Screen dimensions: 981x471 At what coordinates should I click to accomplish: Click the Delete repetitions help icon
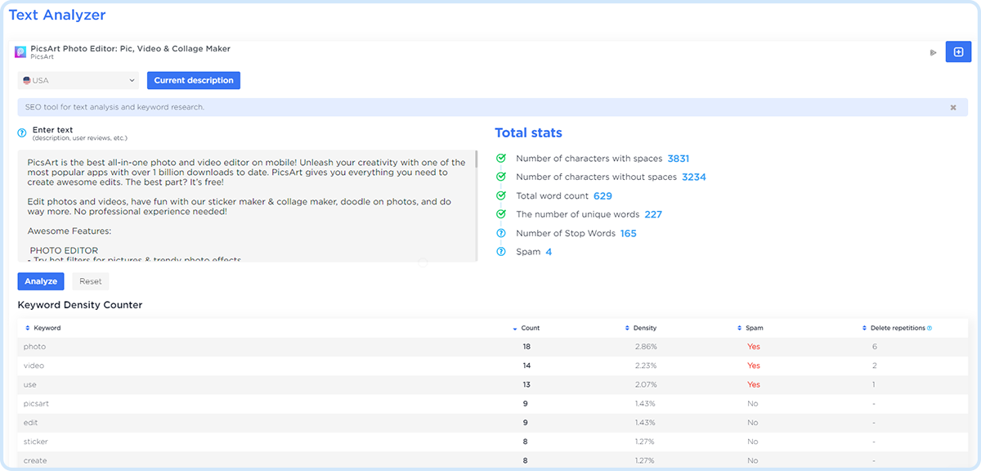(x=929, y=328)
